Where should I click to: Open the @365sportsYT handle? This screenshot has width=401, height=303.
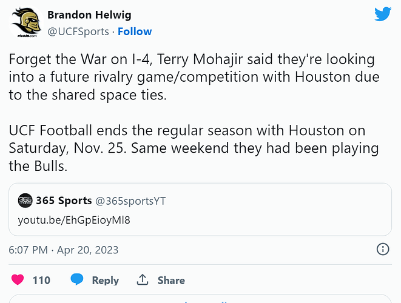130,201
